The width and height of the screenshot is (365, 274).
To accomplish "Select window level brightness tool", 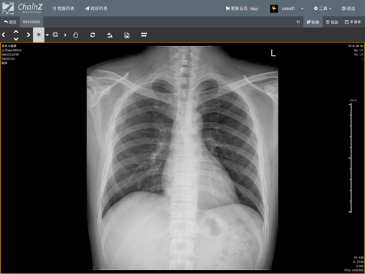I will pos(38,35).
